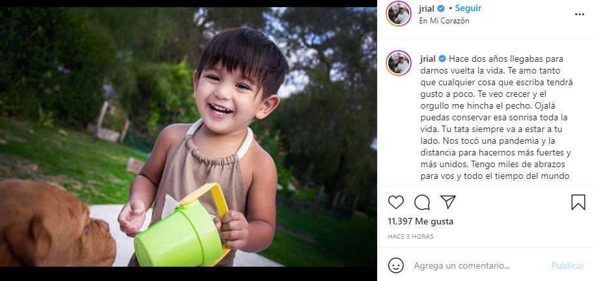The width and height of the screenshot is (594, 281).
Task: Open comments via speech bubble icon
Action: click(422, 202)
